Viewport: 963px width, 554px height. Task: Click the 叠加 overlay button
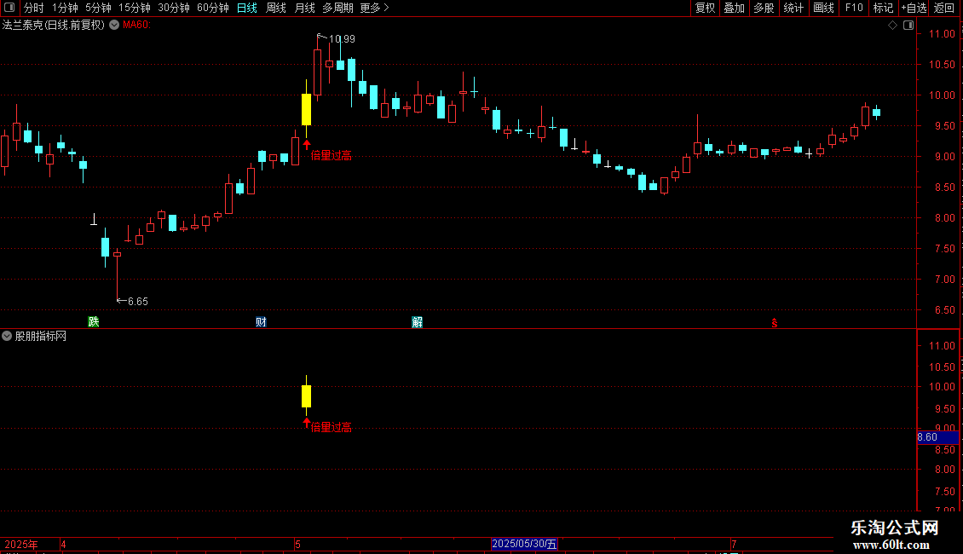pos(734,8)
